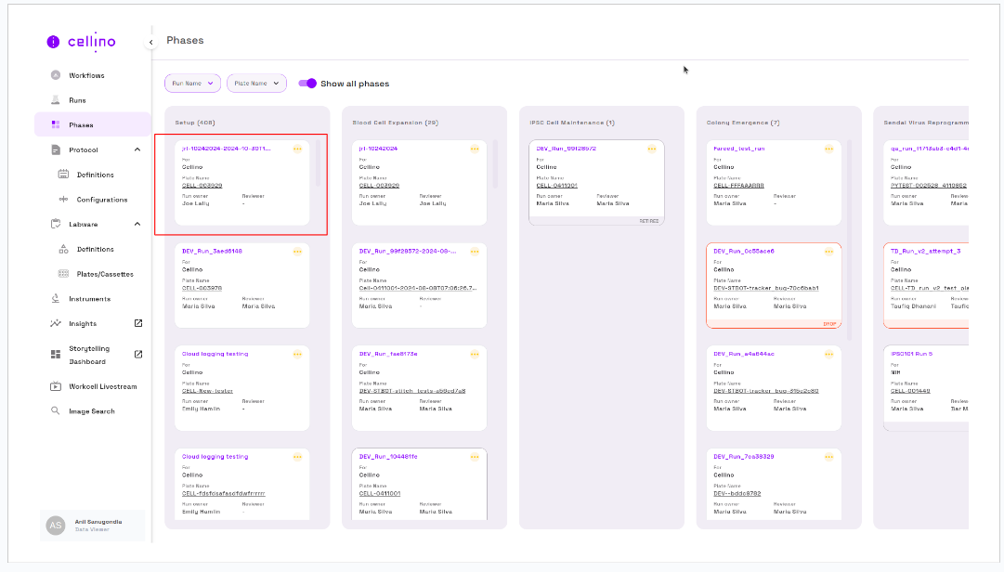Select Configurations under Protocol
Image resolution: width=1004 pixels, height=572 pixels.
click(x=101, y=200)
